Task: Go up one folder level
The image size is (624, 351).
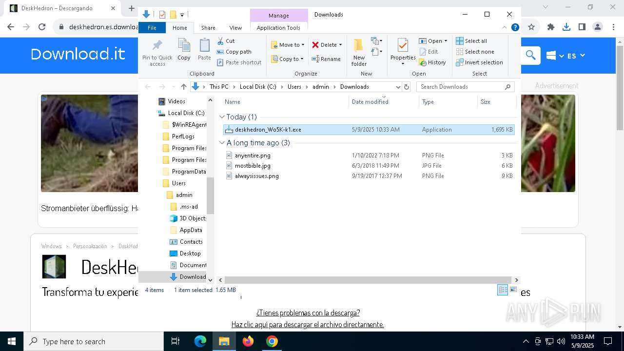Action: click(183, 87)
